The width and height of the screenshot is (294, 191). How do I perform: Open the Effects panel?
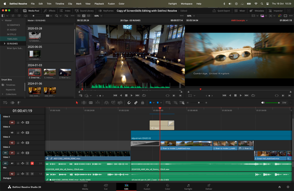point(50,11)
